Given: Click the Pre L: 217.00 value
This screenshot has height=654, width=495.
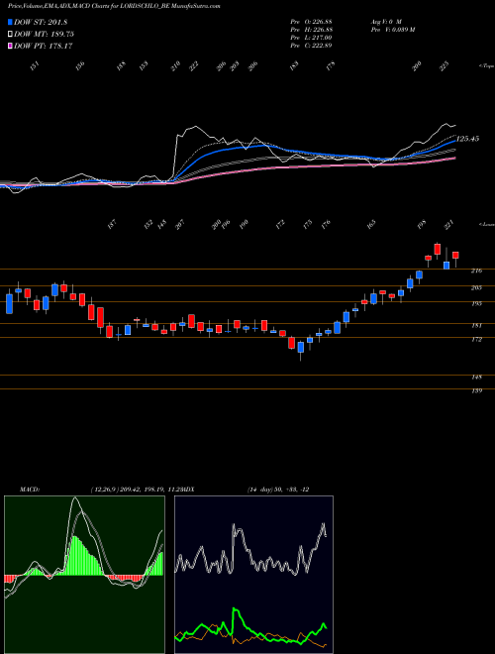Looking at the screenshot, I should click(x=311, y=38).
